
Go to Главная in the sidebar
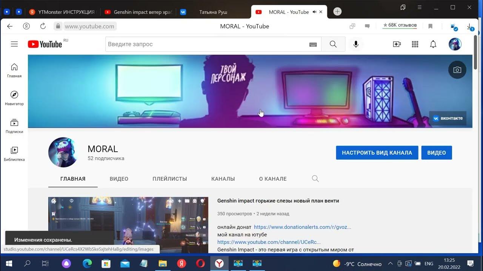coord(14,70)
